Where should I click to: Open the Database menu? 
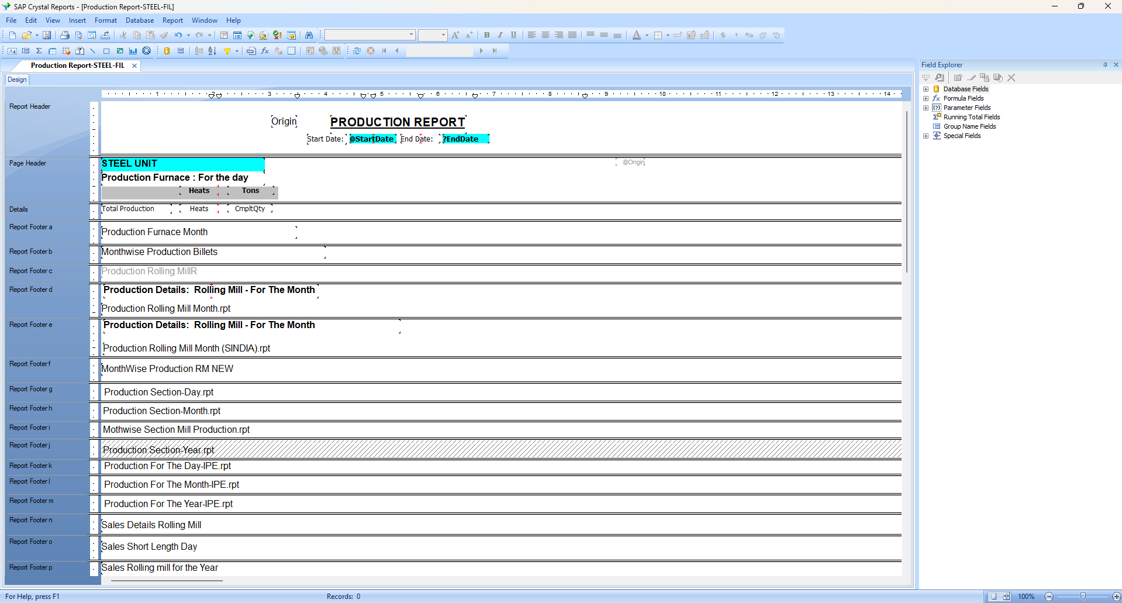pyautogui.click(x=140, y=20)
